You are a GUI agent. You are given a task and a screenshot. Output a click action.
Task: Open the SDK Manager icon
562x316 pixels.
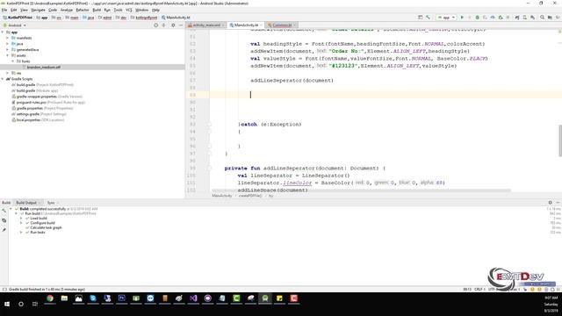click(533, 18)
